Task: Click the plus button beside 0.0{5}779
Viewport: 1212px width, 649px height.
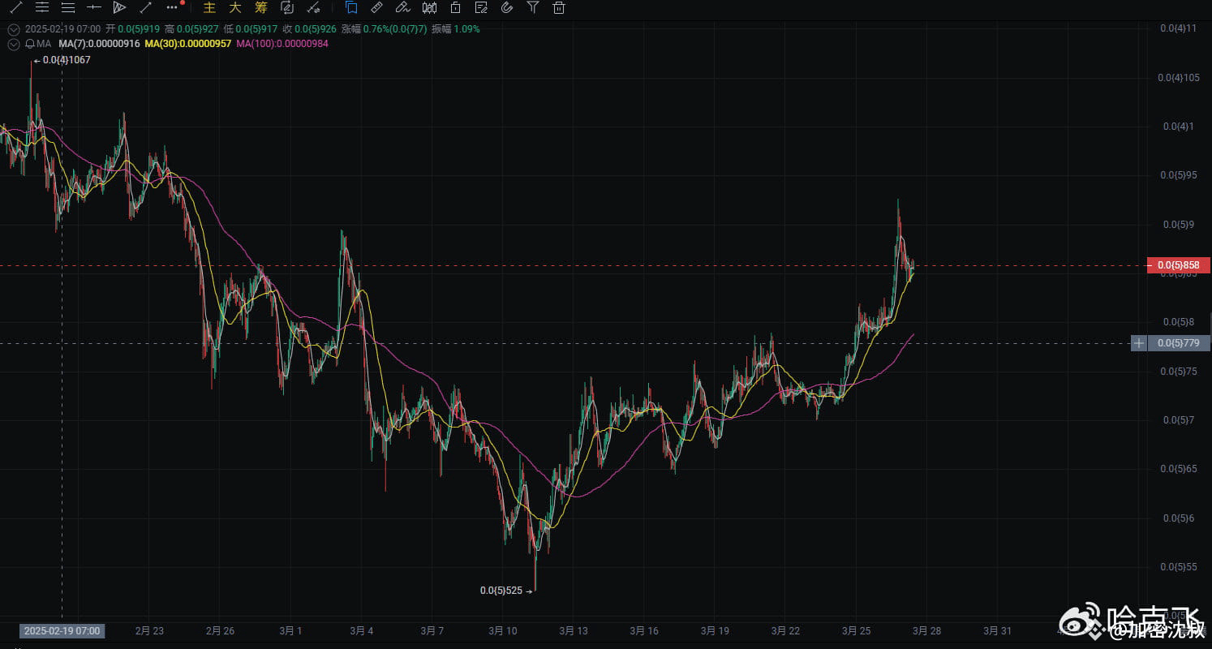Action: (1139, 343)
